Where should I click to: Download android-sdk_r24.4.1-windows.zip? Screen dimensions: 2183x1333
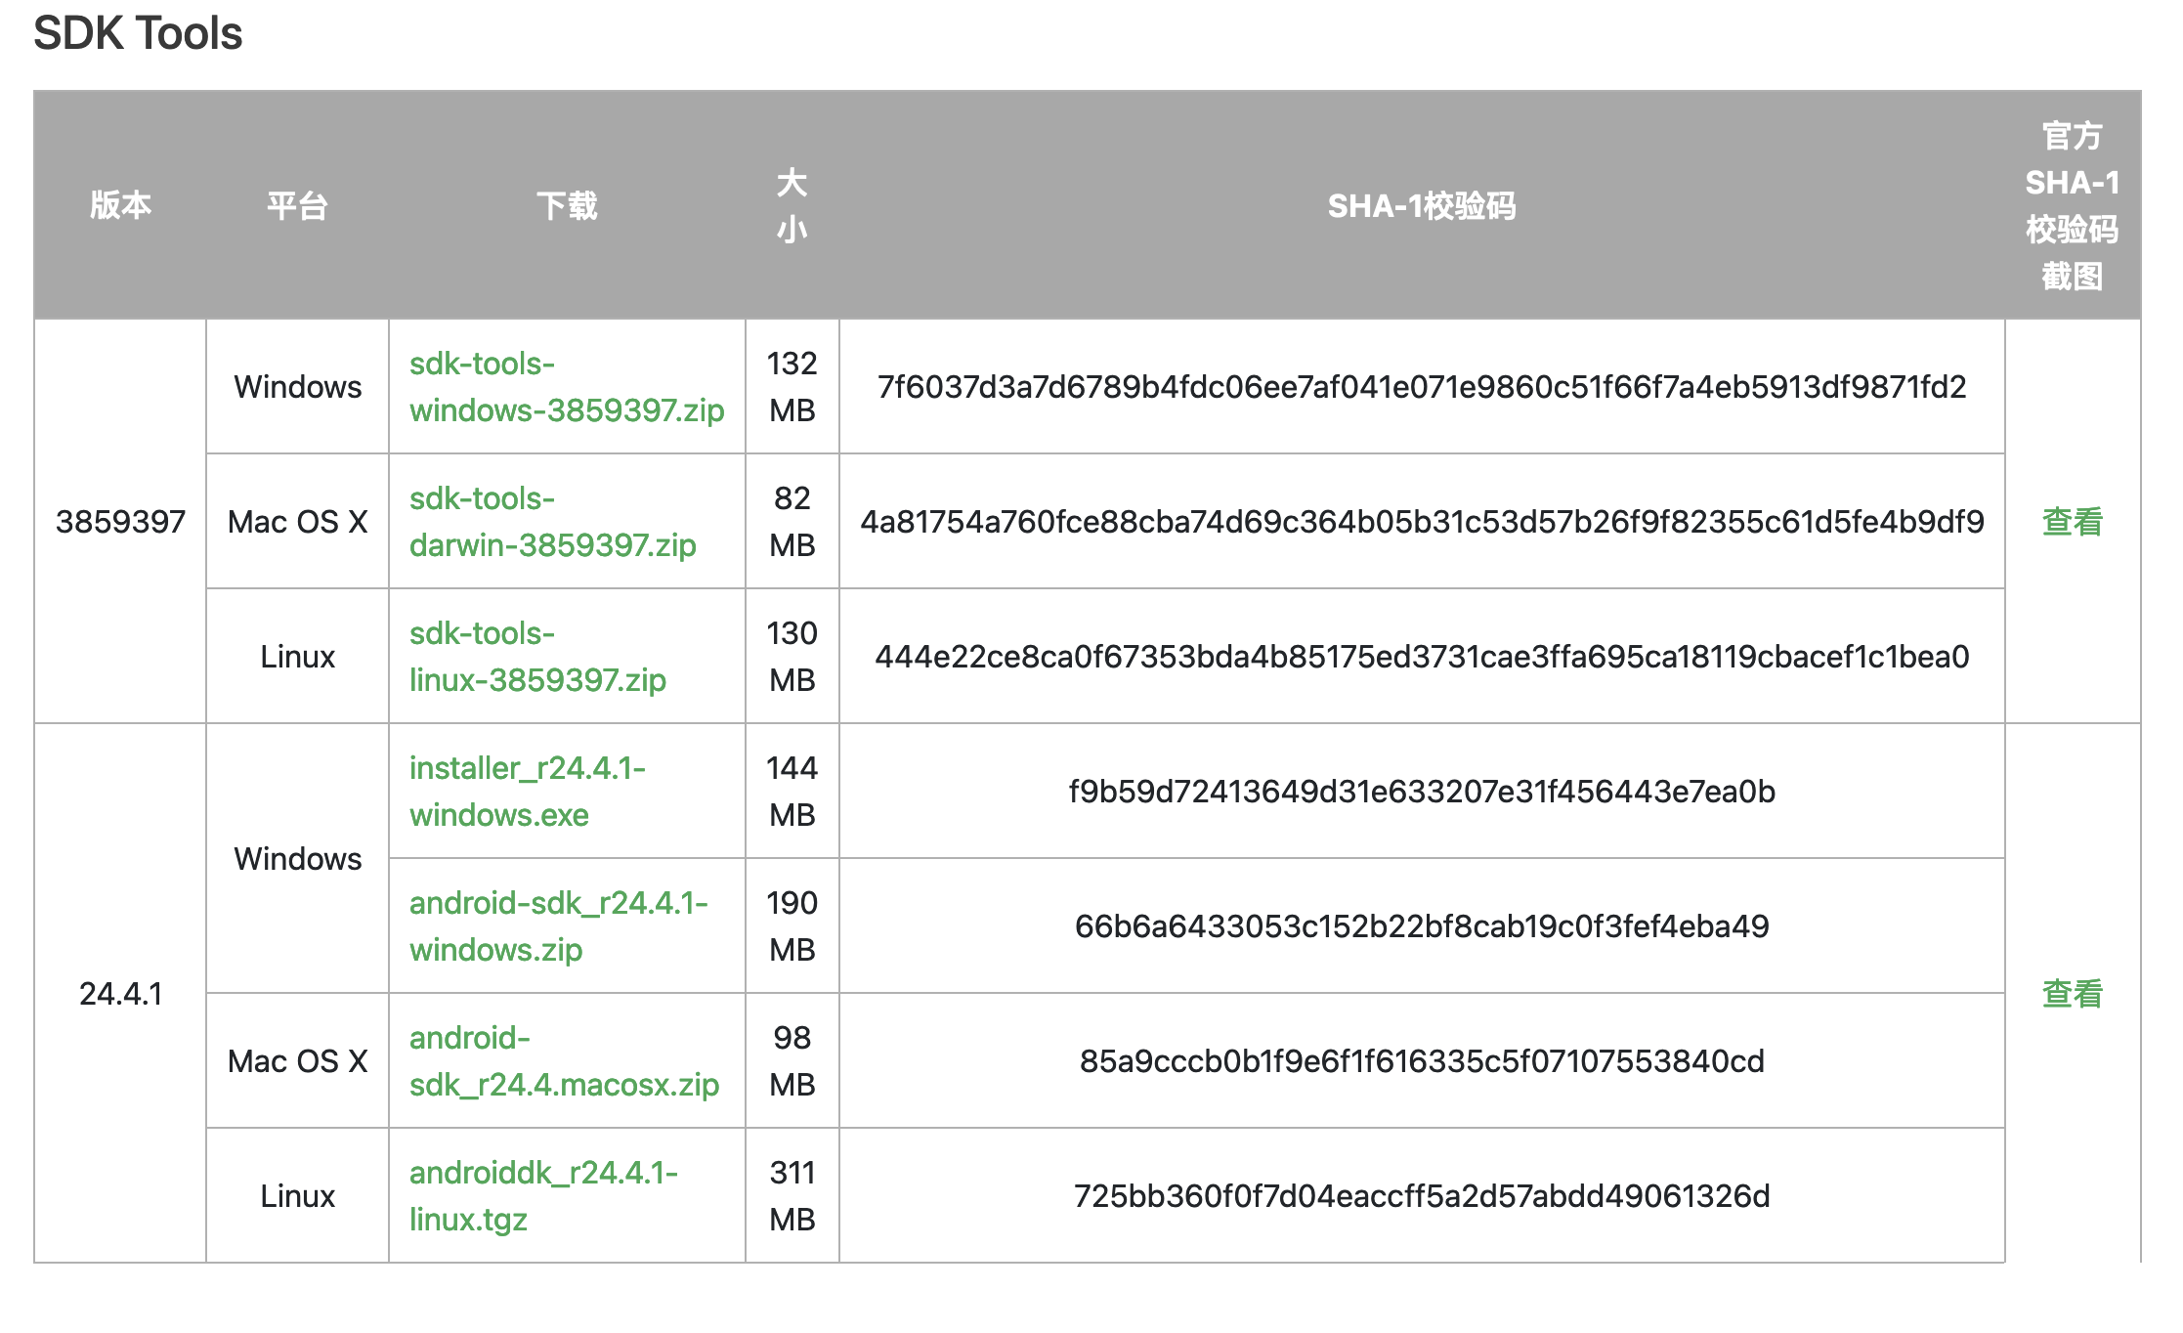coord(559,926)
